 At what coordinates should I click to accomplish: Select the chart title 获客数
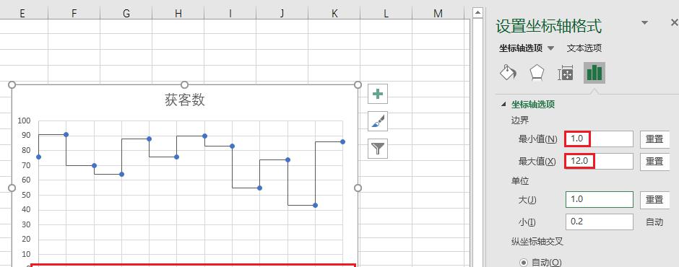[185, 100]
